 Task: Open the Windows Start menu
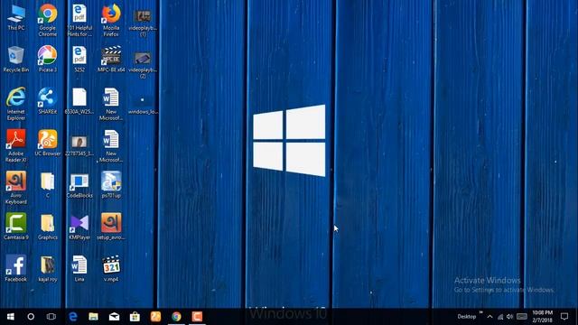pos(11,317)
